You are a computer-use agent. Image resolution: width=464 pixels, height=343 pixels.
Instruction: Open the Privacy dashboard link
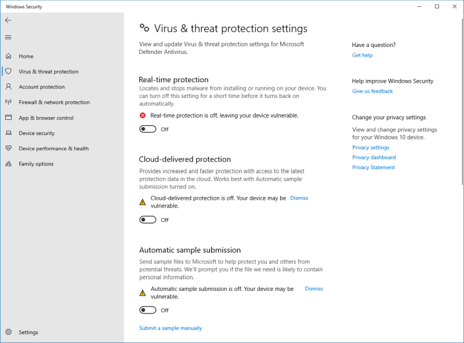click(x=374, y=157)
